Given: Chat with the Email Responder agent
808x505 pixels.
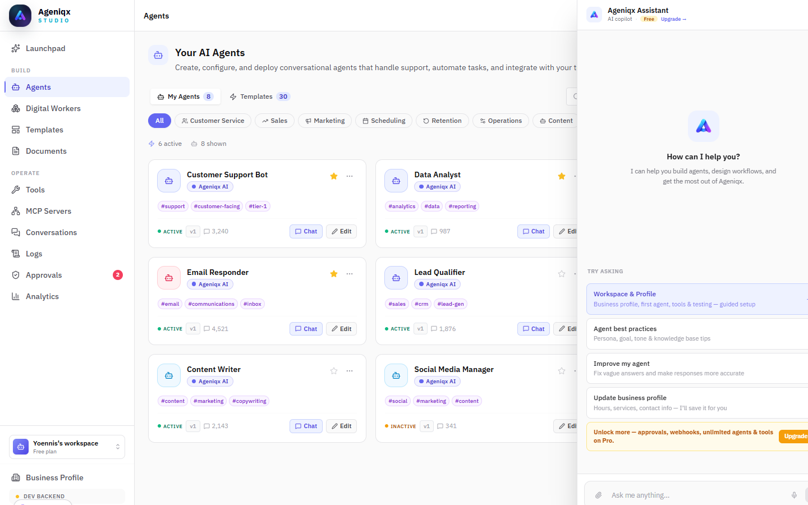Looking at the screenshot, I should [x=306, y=329].
